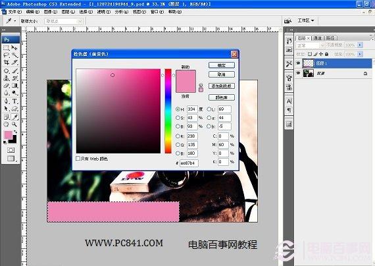Open 颜色库 color libraries

point(222,97)
